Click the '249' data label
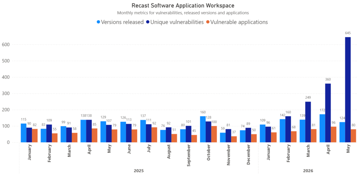This screenshot has height=174, width=357. (308, 98)
